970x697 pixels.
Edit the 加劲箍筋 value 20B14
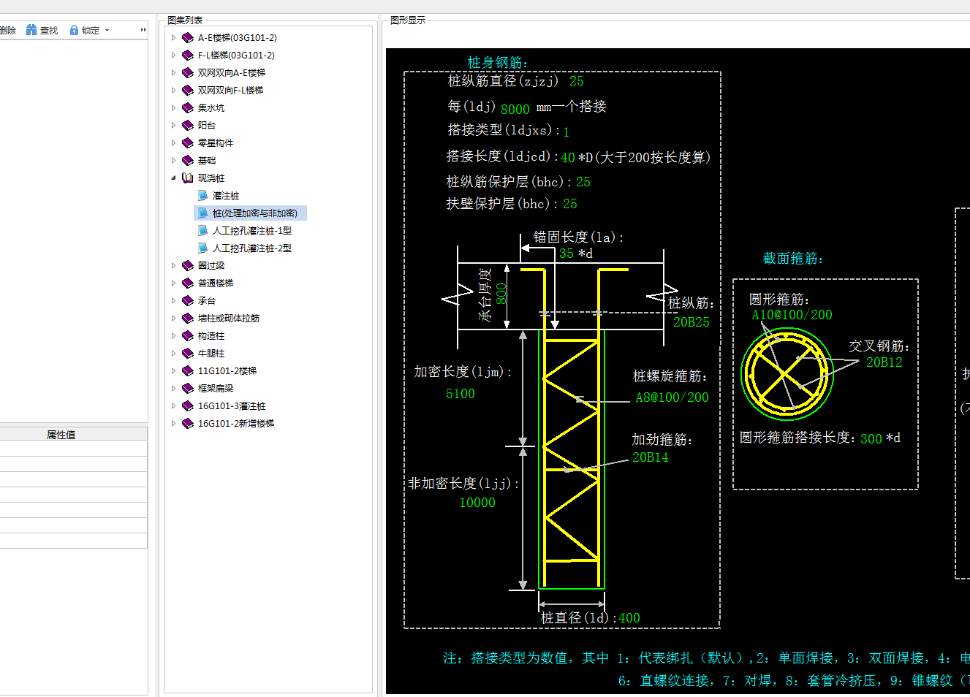coord(651,457)
